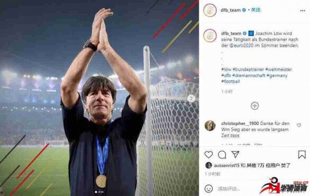Open comment bubble icon below post

click(222, 155)
